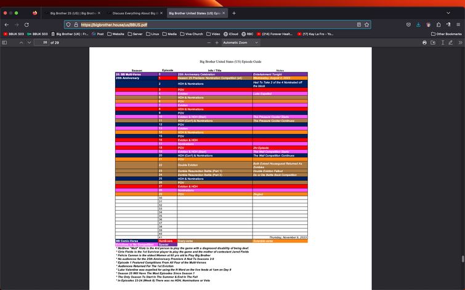The image size is (465, 290).
Task: Open the Website bookmarks folder
Action: tap(116, 34)
